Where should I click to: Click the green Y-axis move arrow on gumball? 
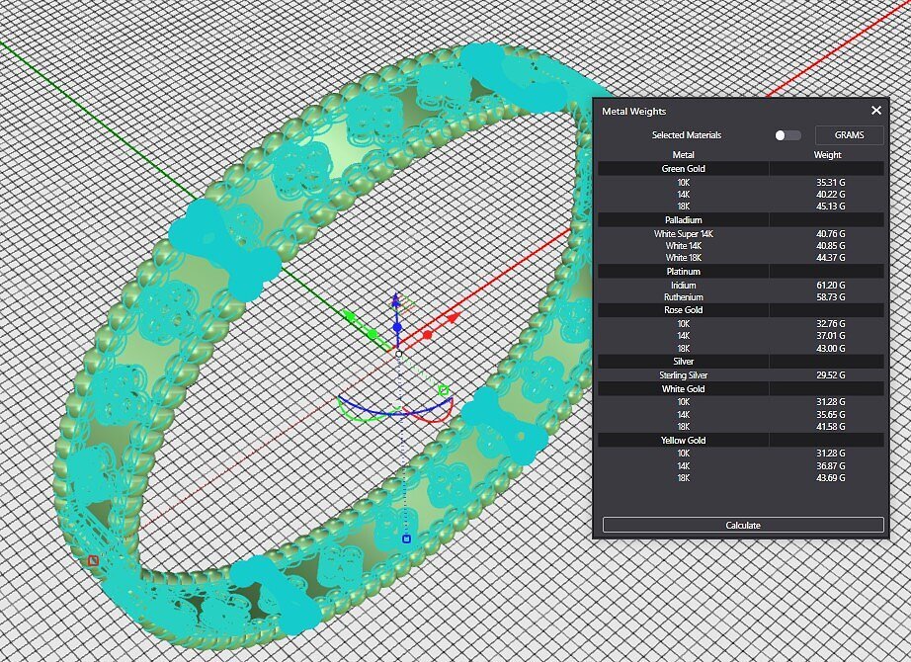coord(350,316)
